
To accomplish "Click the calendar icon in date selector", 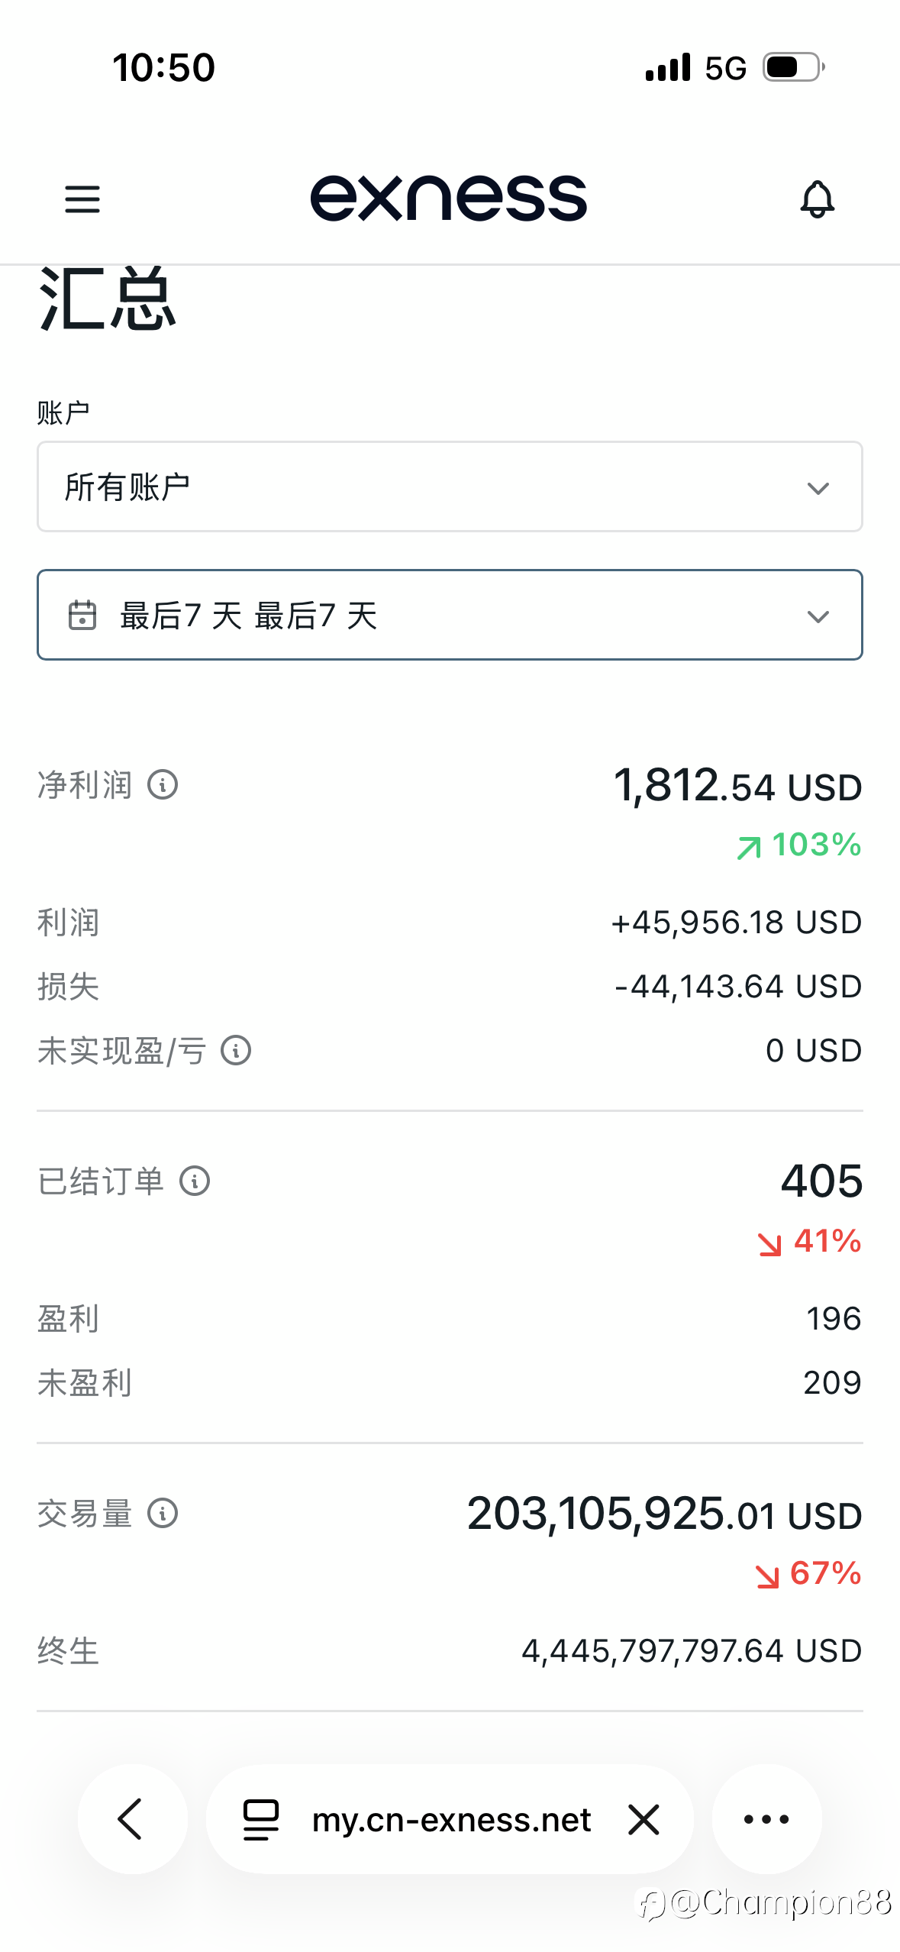I will (x=82, y=615).
